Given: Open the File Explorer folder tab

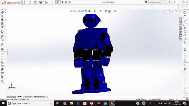Looking at the screenshot, I should click(x=181, y=25).
